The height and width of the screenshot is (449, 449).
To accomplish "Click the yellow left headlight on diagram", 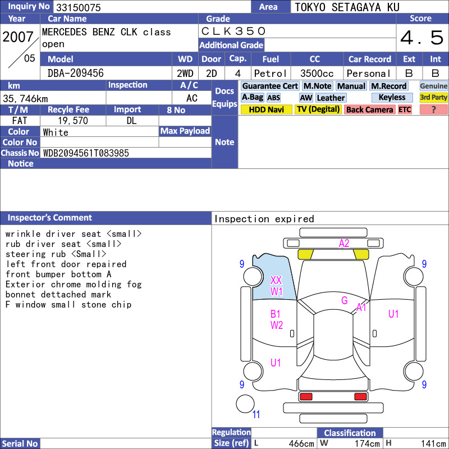I will point(305,254).
